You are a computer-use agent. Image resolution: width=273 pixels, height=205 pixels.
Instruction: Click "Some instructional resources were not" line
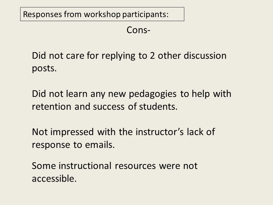[115, 166]
